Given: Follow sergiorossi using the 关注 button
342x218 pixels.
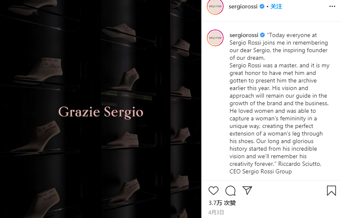Looking at the screenshot, I should pos(276,7).
